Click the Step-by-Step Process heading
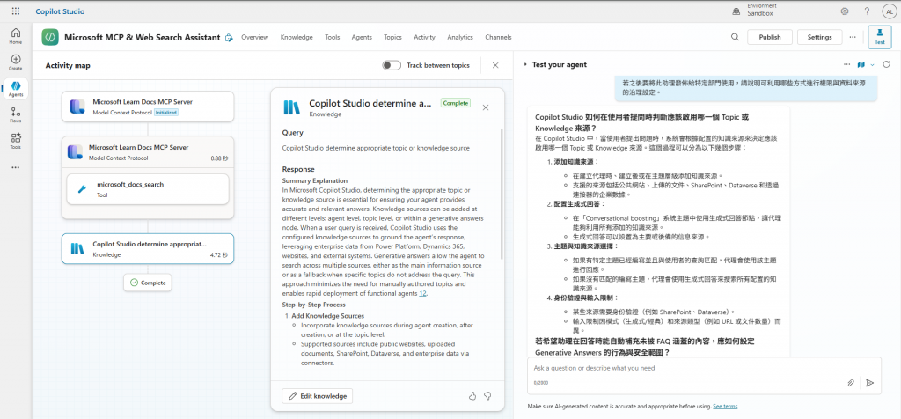The width and height of the screenshot is (901, 419). click(x=314, y=305)
